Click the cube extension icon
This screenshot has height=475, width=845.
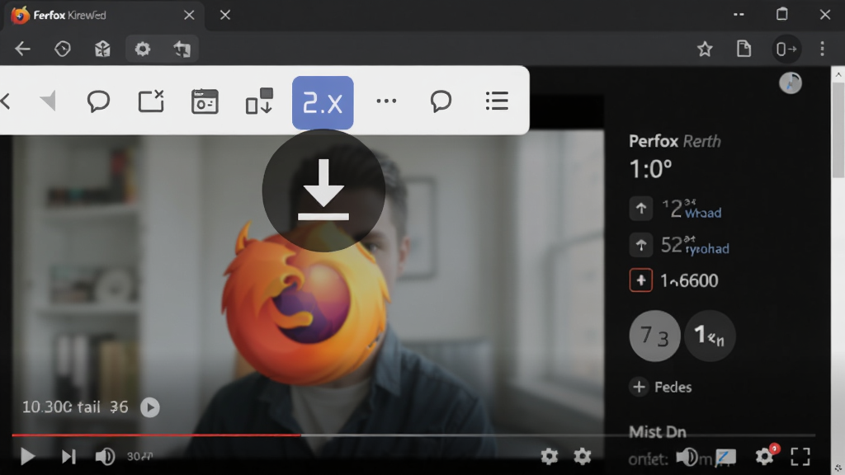pos(102,49)
